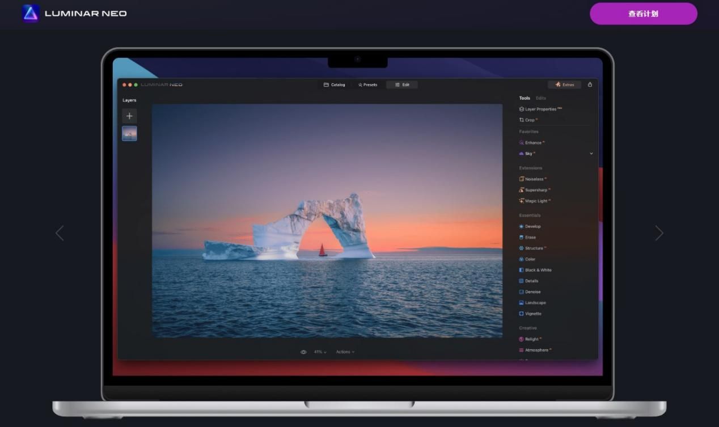Click the Extensions section heading
Viewport: 719px width, 427px height.
pos(531,168)
